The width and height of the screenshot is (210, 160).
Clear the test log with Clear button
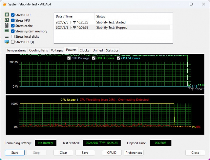click(63, 153)
